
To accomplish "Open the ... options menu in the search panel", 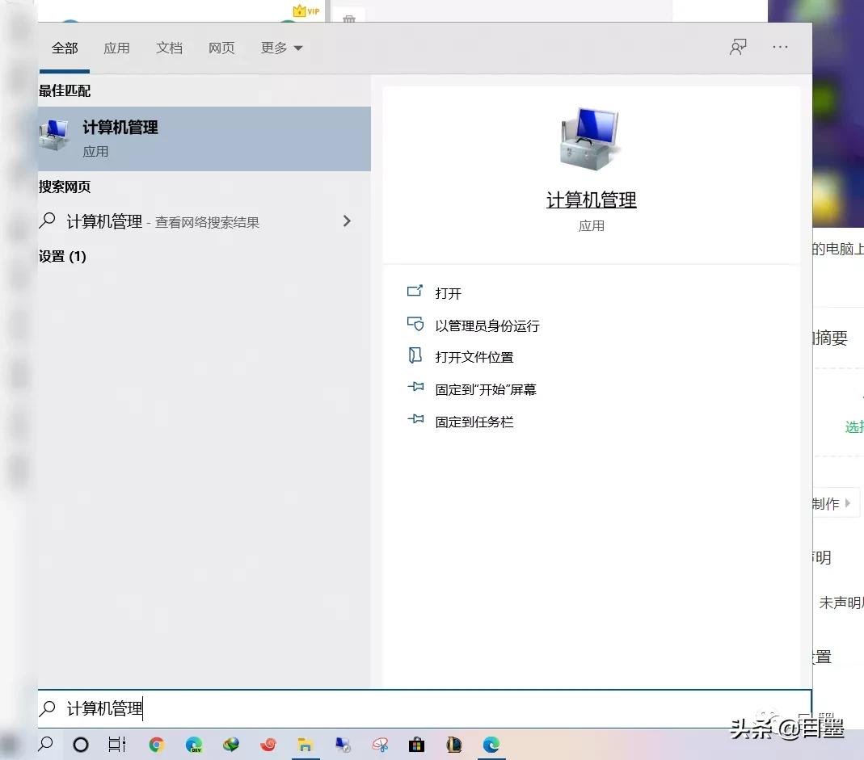I will pos(779,47).
